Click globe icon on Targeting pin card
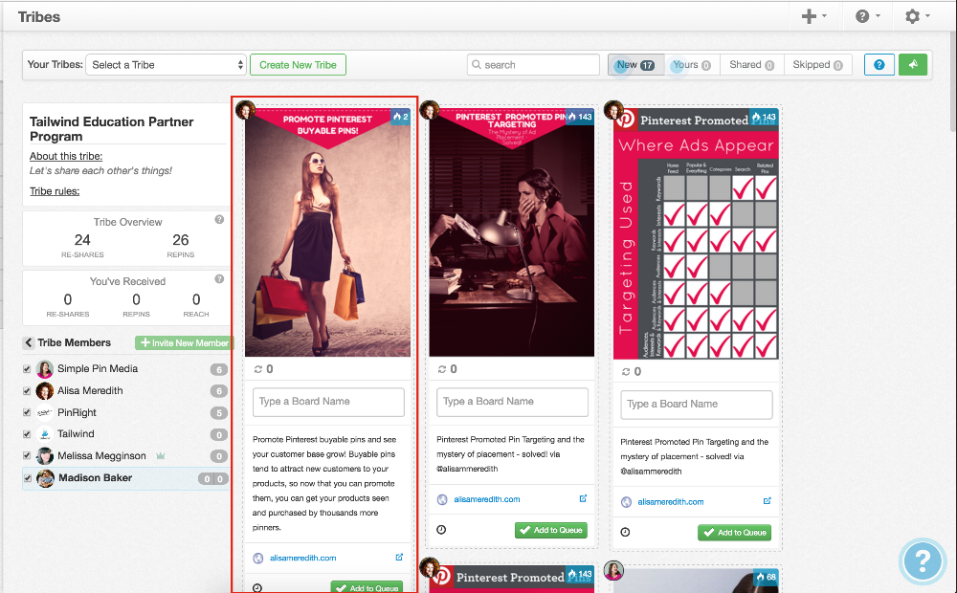Viewport: 957px width, 593px height. tap(442, 499)
